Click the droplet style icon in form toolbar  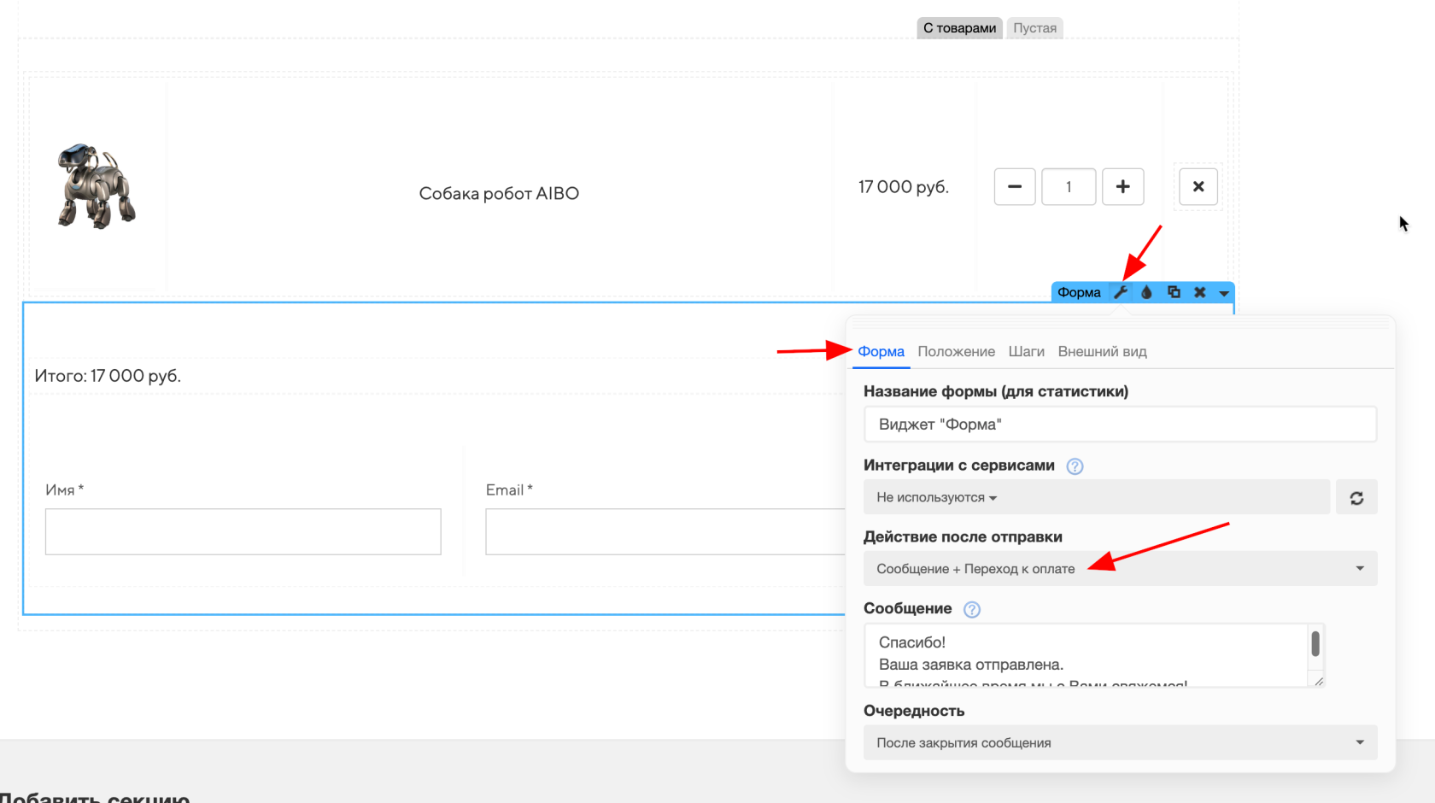point(1147,292)
